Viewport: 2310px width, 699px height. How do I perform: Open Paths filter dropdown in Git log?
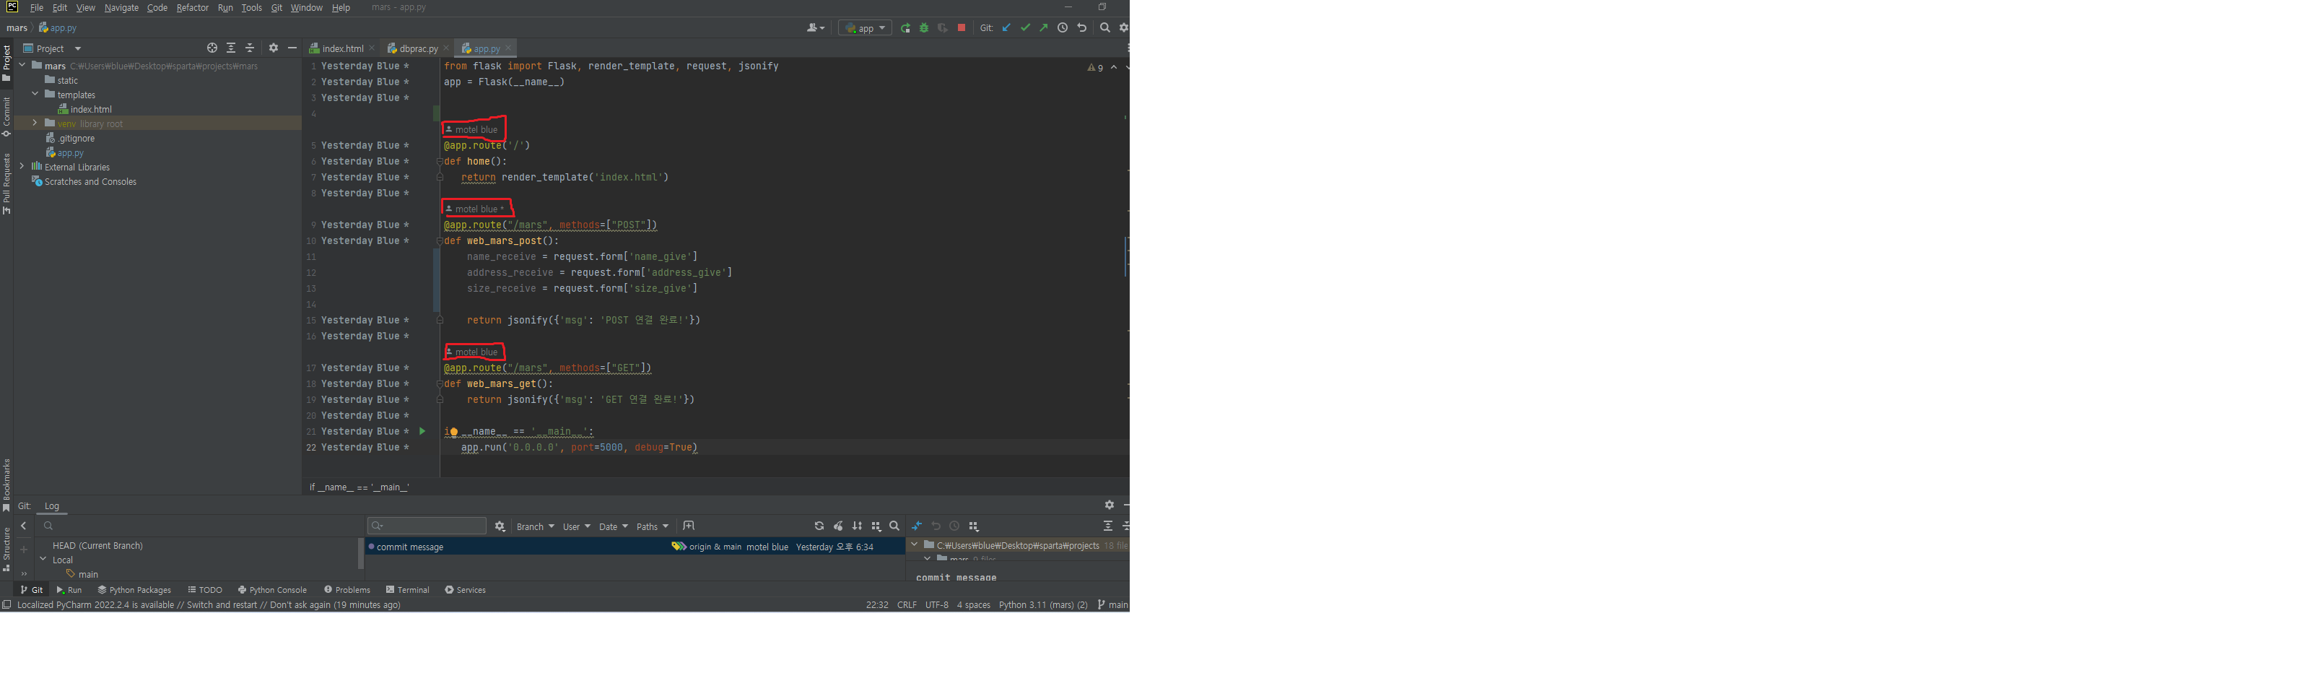(652, 526)
